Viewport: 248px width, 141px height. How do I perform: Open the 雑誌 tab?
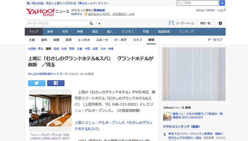pos(95,31)
